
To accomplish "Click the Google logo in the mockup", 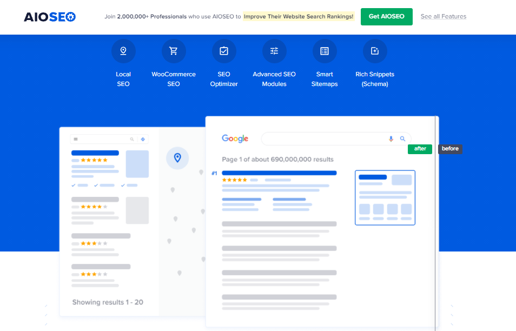I will click(x=235, y=138).
